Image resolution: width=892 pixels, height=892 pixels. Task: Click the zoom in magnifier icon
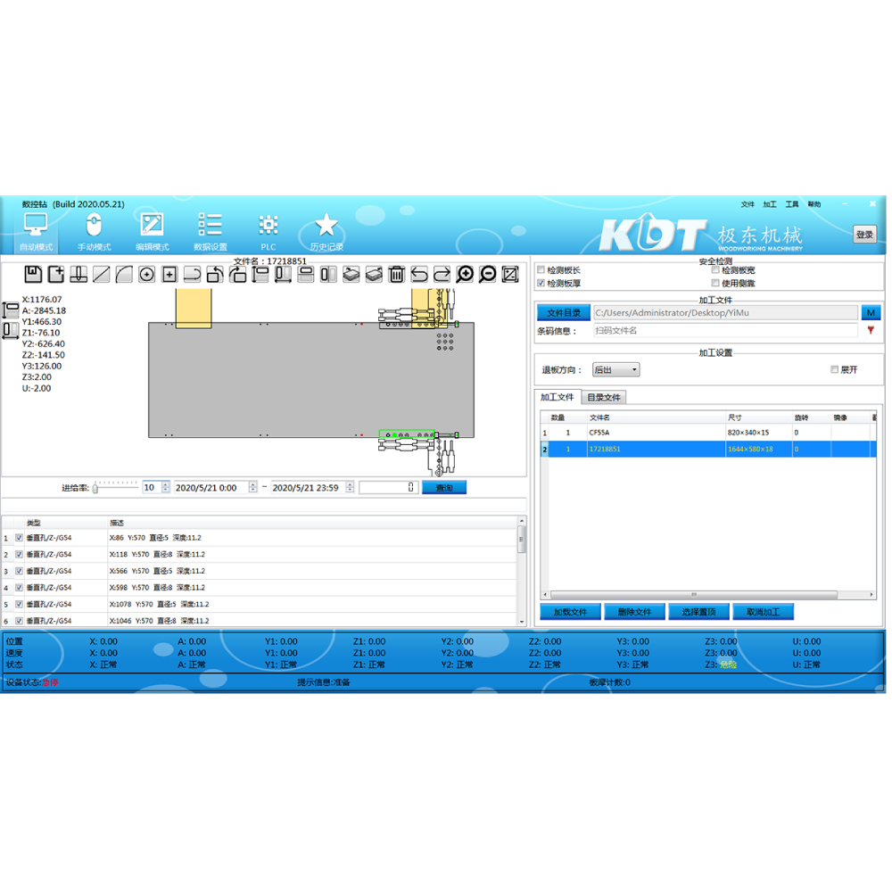coord(465,274)
